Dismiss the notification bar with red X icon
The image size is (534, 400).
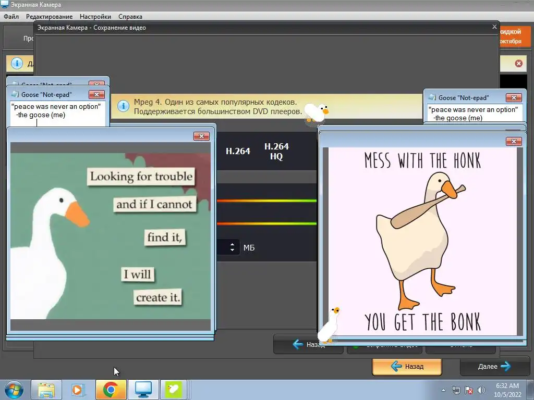click(x=519, y=63)
